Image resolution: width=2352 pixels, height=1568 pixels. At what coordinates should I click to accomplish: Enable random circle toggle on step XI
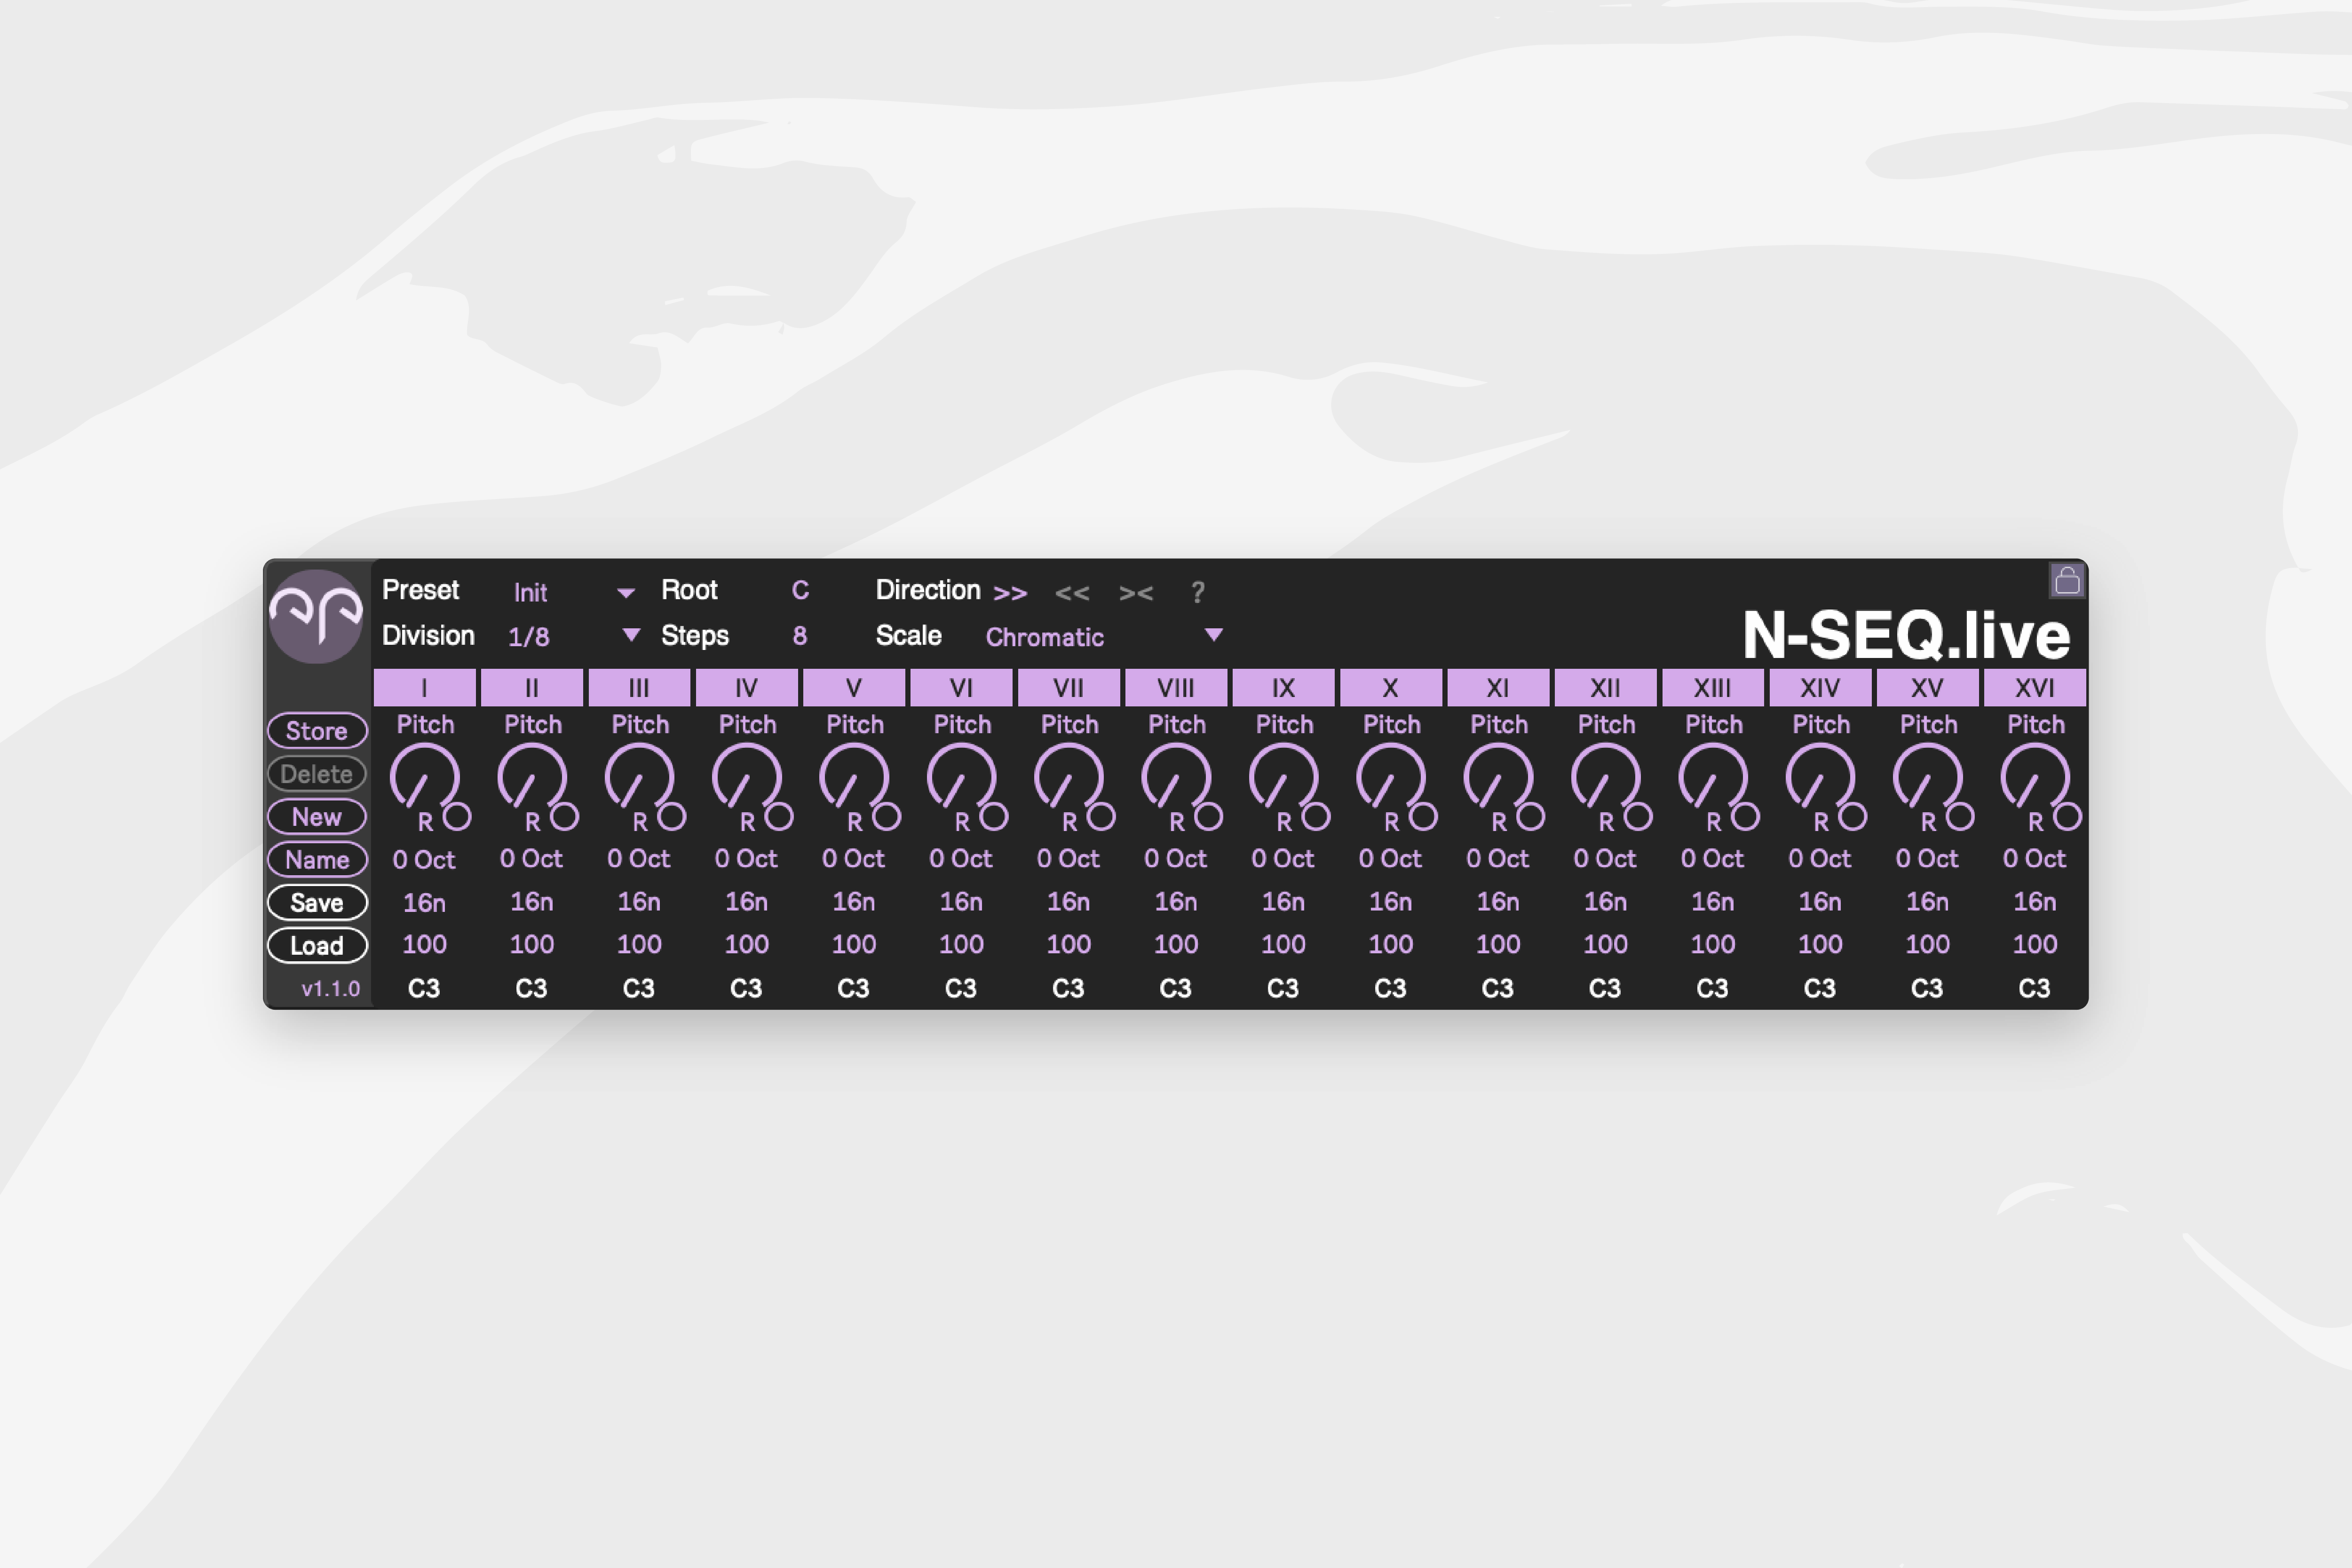(x=1531, y=817)
